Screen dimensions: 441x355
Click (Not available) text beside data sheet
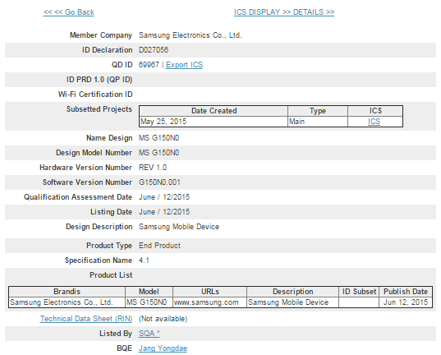tap(163, 319)
